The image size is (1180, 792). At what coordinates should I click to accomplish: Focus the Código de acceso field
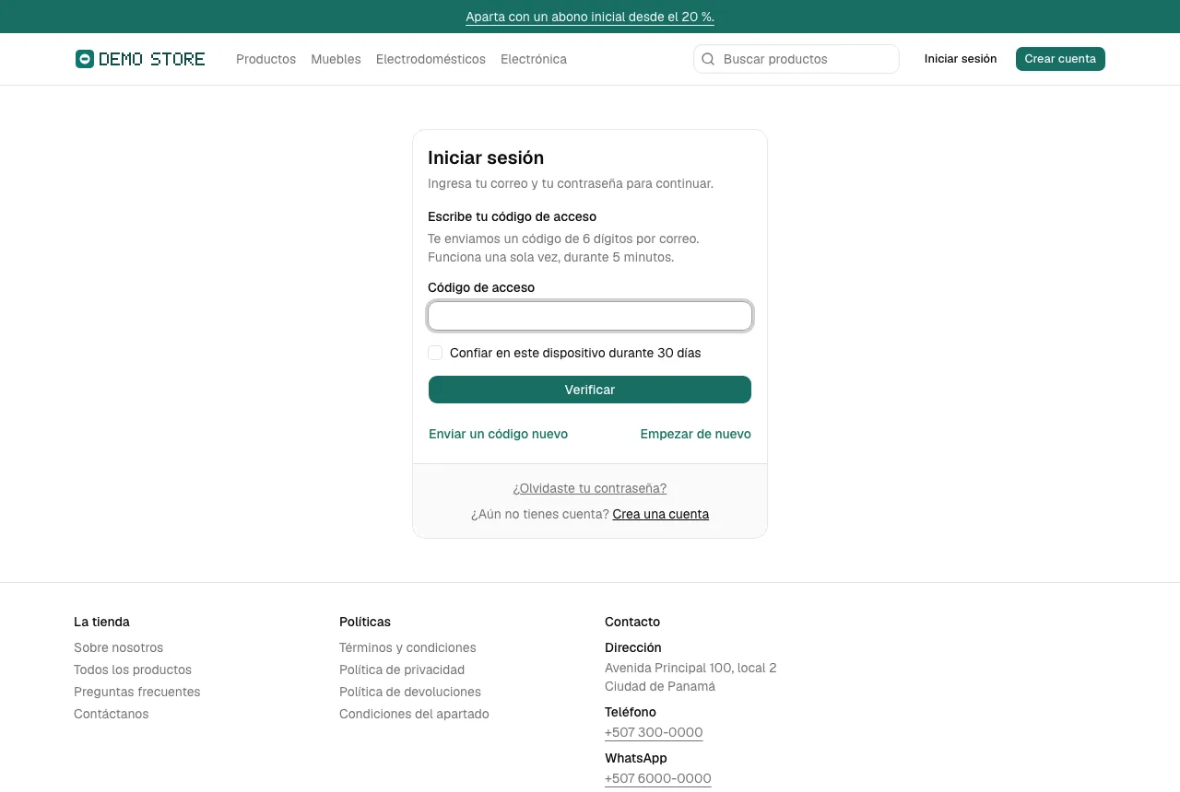pos(590,316)
